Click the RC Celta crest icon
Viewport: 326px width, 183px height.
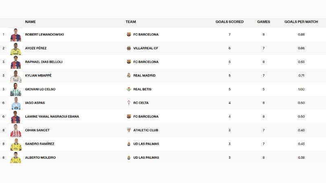129,103
